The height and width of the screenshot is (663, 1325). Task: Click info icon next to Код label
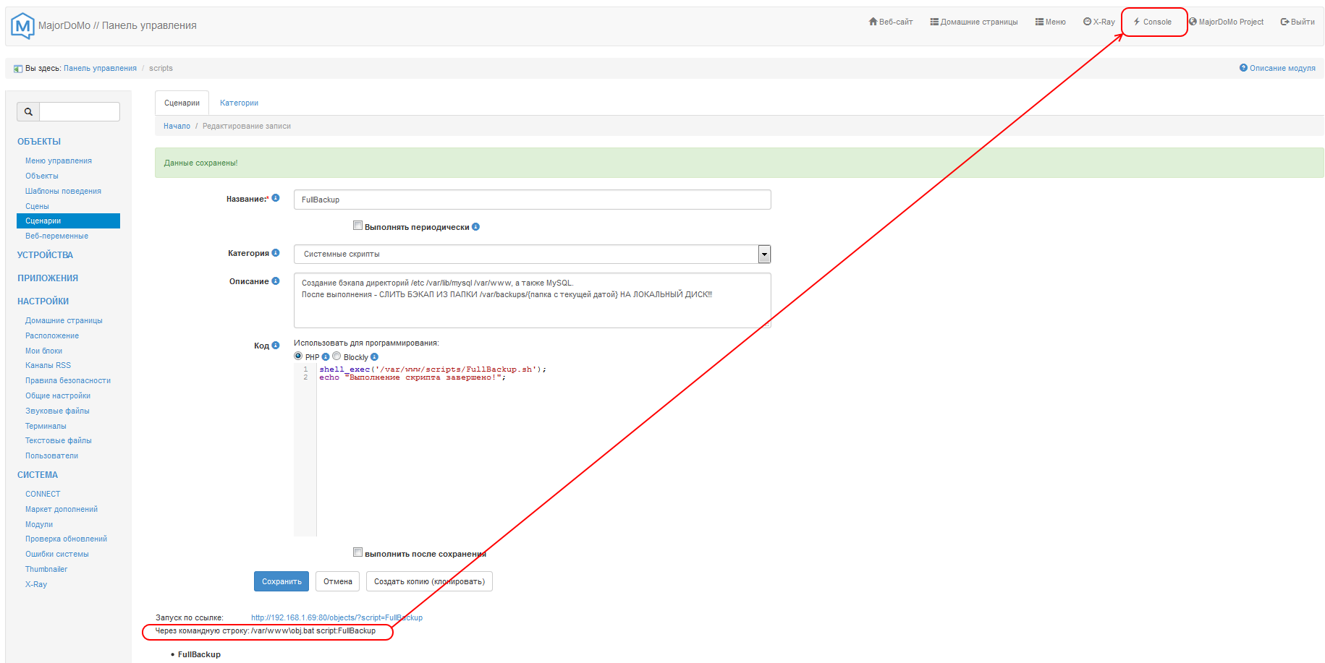point(276,346)
